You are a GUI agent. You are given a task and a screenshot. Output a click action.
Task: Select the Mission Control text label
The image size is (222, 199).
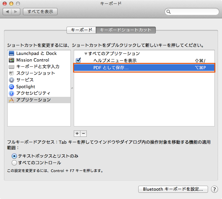tap(33, 60)
